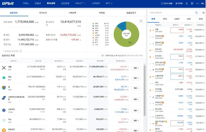Click the holdings list vertical scrollbar
206x132 pixels.
tap(144, 91)
